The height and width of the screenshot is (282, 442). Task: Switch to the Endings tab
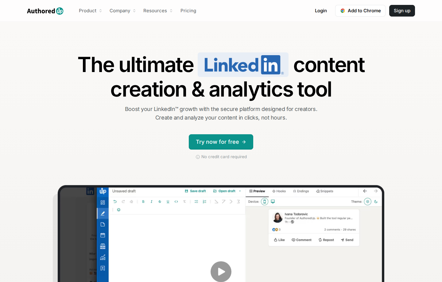(x=301, y=191)
